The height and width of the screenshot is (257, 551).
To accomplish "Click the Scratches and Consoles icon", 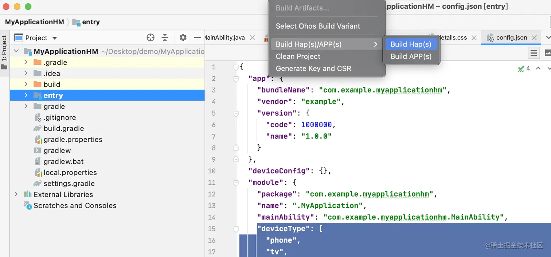I will click(28, 205).
